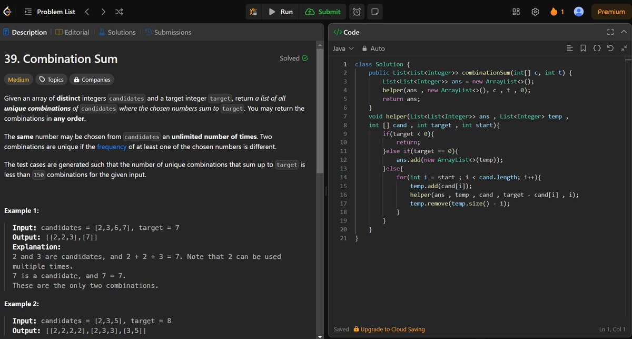Click 'Output: [[2,2,3],[7]]' text

[x=55, y=237]
